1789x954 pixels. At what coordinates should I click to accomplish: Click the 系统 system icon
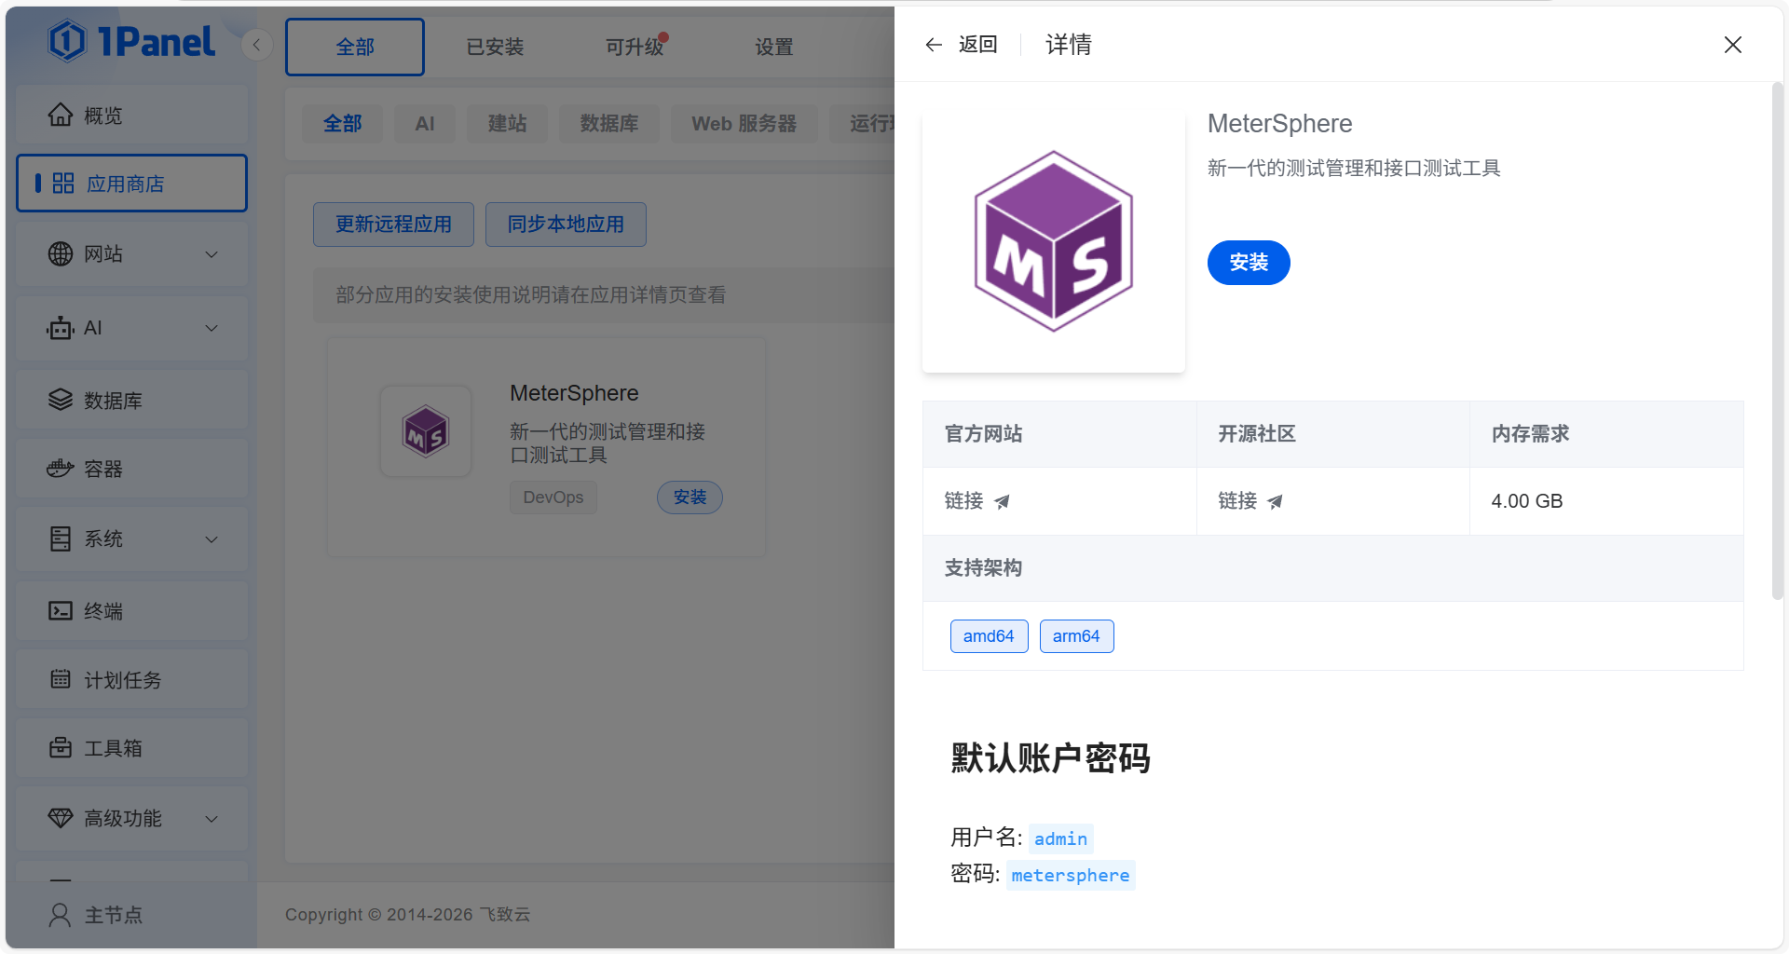click(x=61, y=538)
